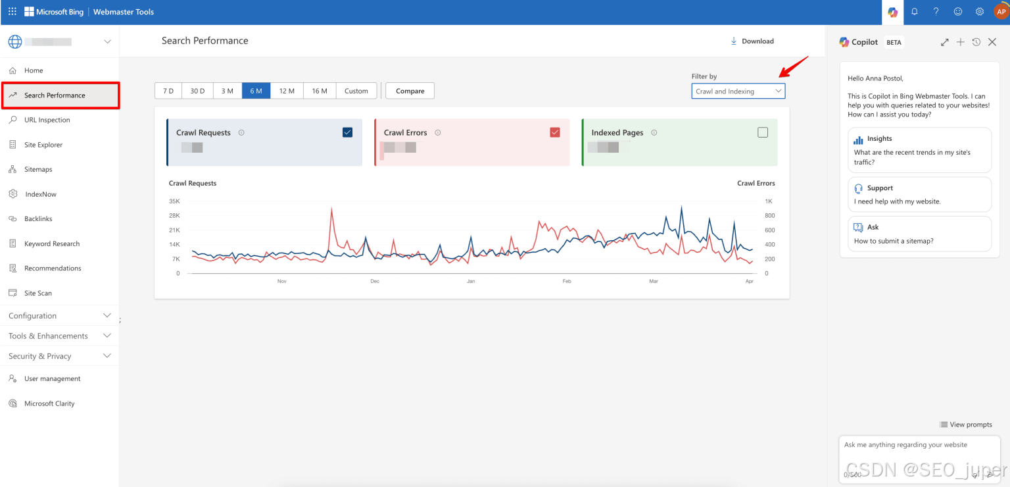Open Keyword Research
The width and height of the screenshot is (1010, 487).
tap(59, 244)
